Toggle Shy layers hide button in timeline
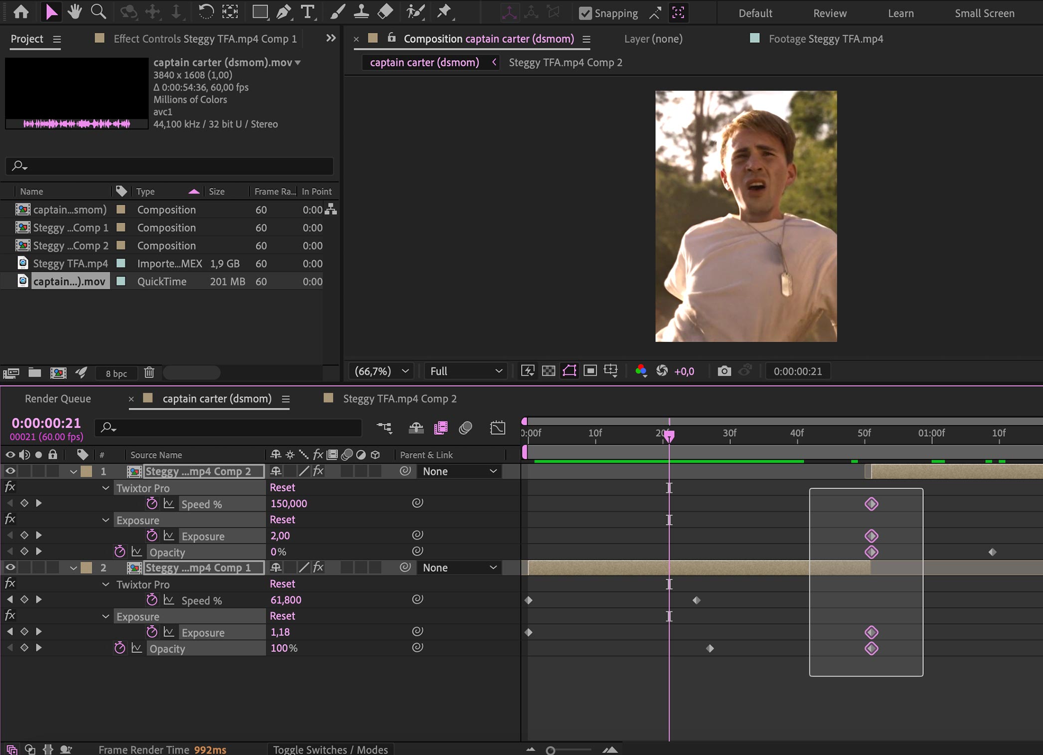Image resolution: width=1043 pixels, height=755 pixels. click(x=416, y=428)
